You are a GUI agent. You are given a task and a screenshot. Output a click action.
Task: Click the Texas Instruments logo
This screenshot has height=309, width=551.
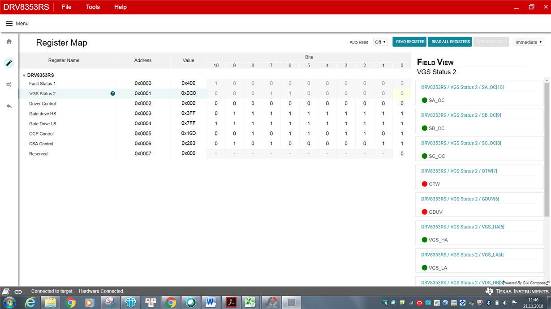(517, 292)
